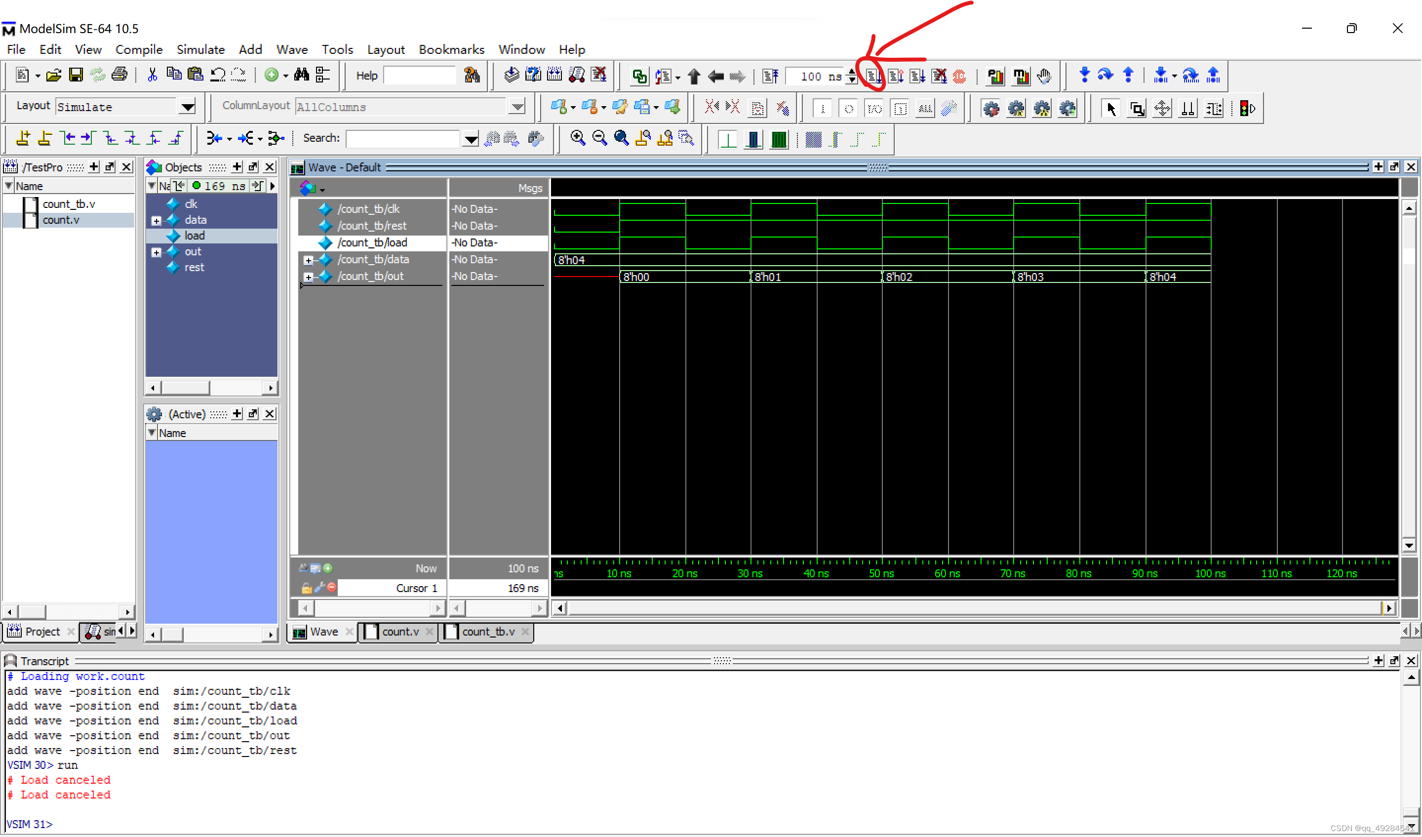This screenshot has height=837, width=1422.
Task: Expand the out object in the Objects pane
Action: (x=157, y=252)
